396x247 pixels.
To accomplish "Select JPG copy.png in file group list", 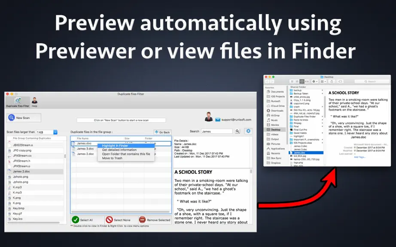I will 35,151.
